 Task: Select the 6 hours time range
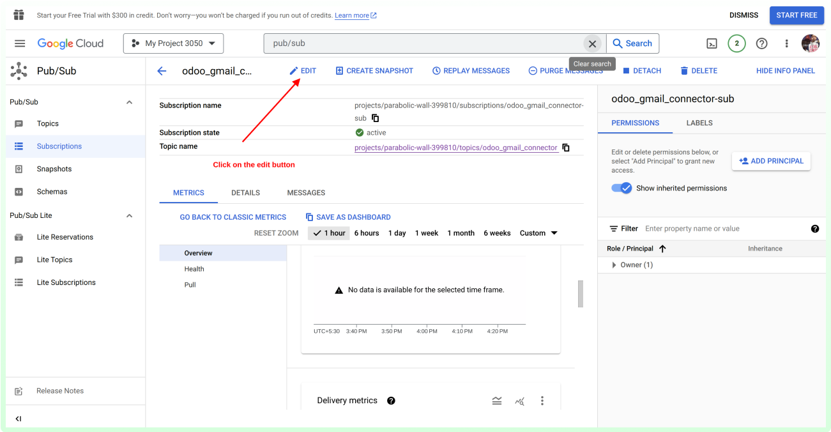click(x=367, y=233)
